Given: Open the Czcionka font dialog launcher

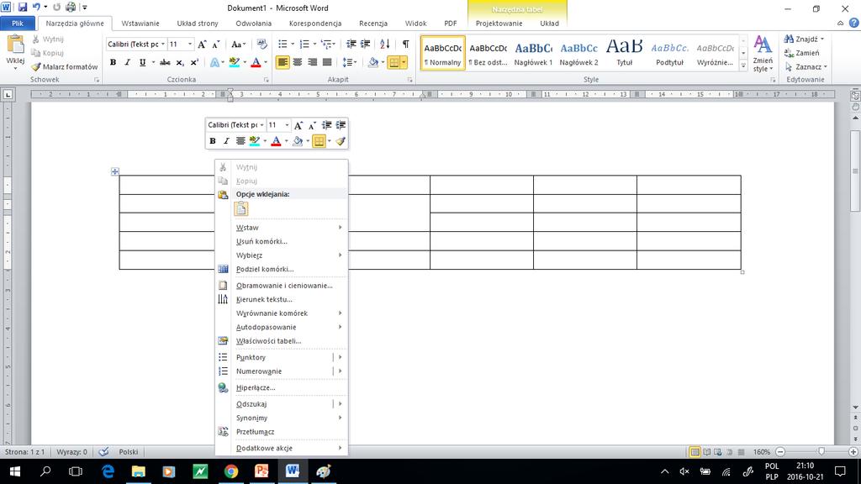Looking at the screenshot, I should pyautogui.click(x=267, y=80).
